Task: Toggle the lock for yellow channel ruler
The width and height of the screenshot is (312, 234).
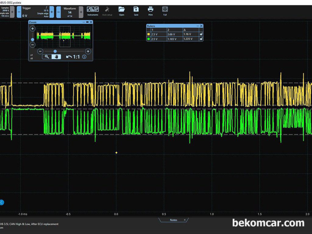Action: [x=201, y=34]
